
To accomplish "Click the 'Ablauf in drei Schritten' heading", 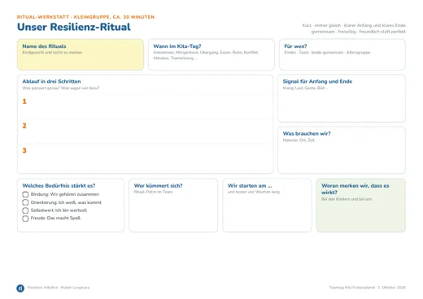I will click(51, 81).
